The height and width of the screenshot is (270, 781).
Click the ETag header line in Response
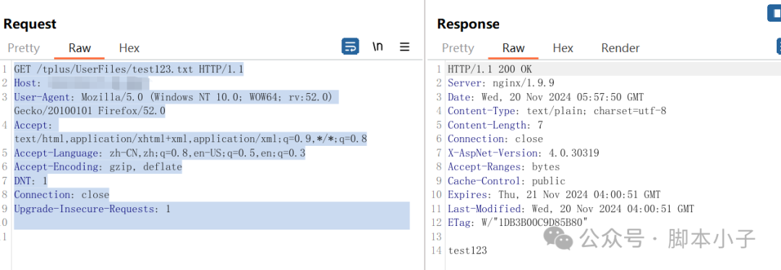(x=518, y=223)
